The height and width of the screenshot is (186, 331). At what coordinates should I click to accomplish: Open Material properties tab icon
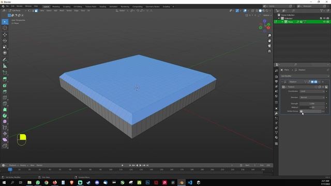tap(276, 137)
